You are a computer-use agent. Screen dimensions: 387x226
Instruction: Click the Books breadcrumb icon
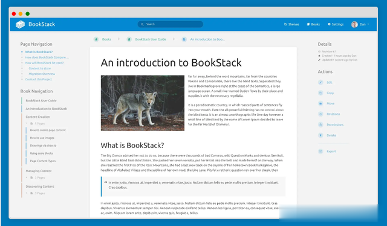click(x=96, y=39)
